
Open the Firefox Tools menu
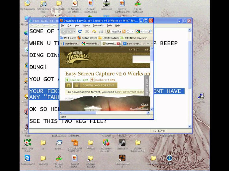(110, 25)
